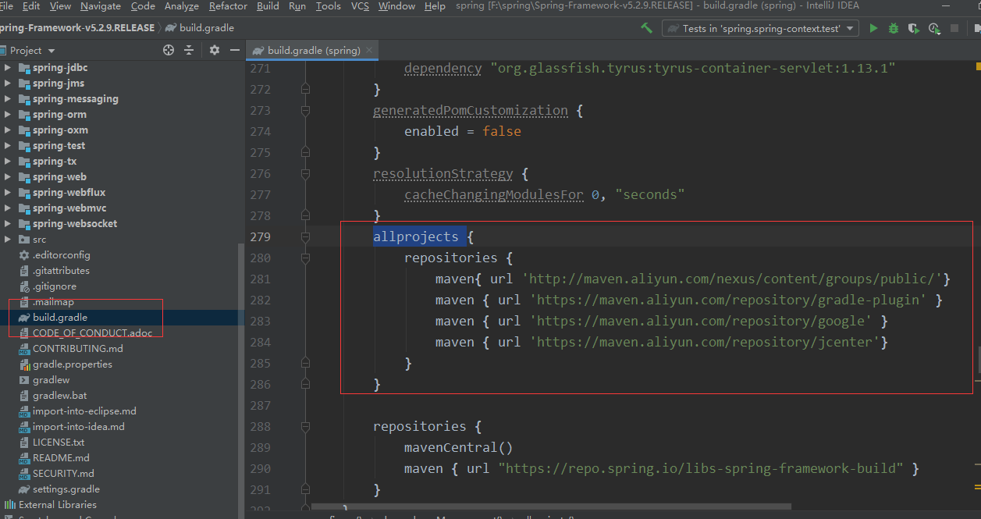Open the Help menu
Screen dimensions: 981x519
pos(435,6)
